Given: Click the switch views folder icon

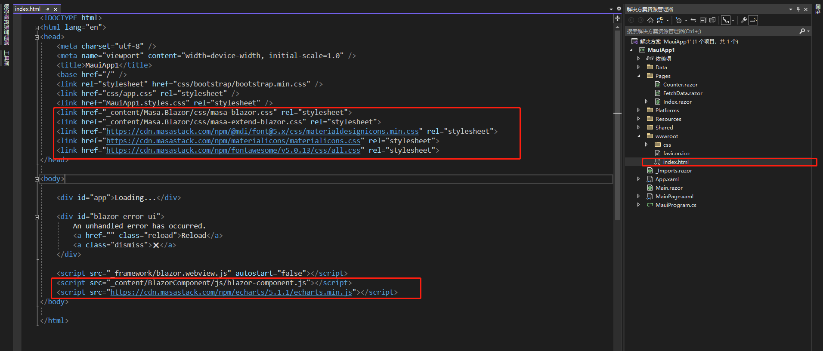Looking at the screenshot, I should 660,20.
